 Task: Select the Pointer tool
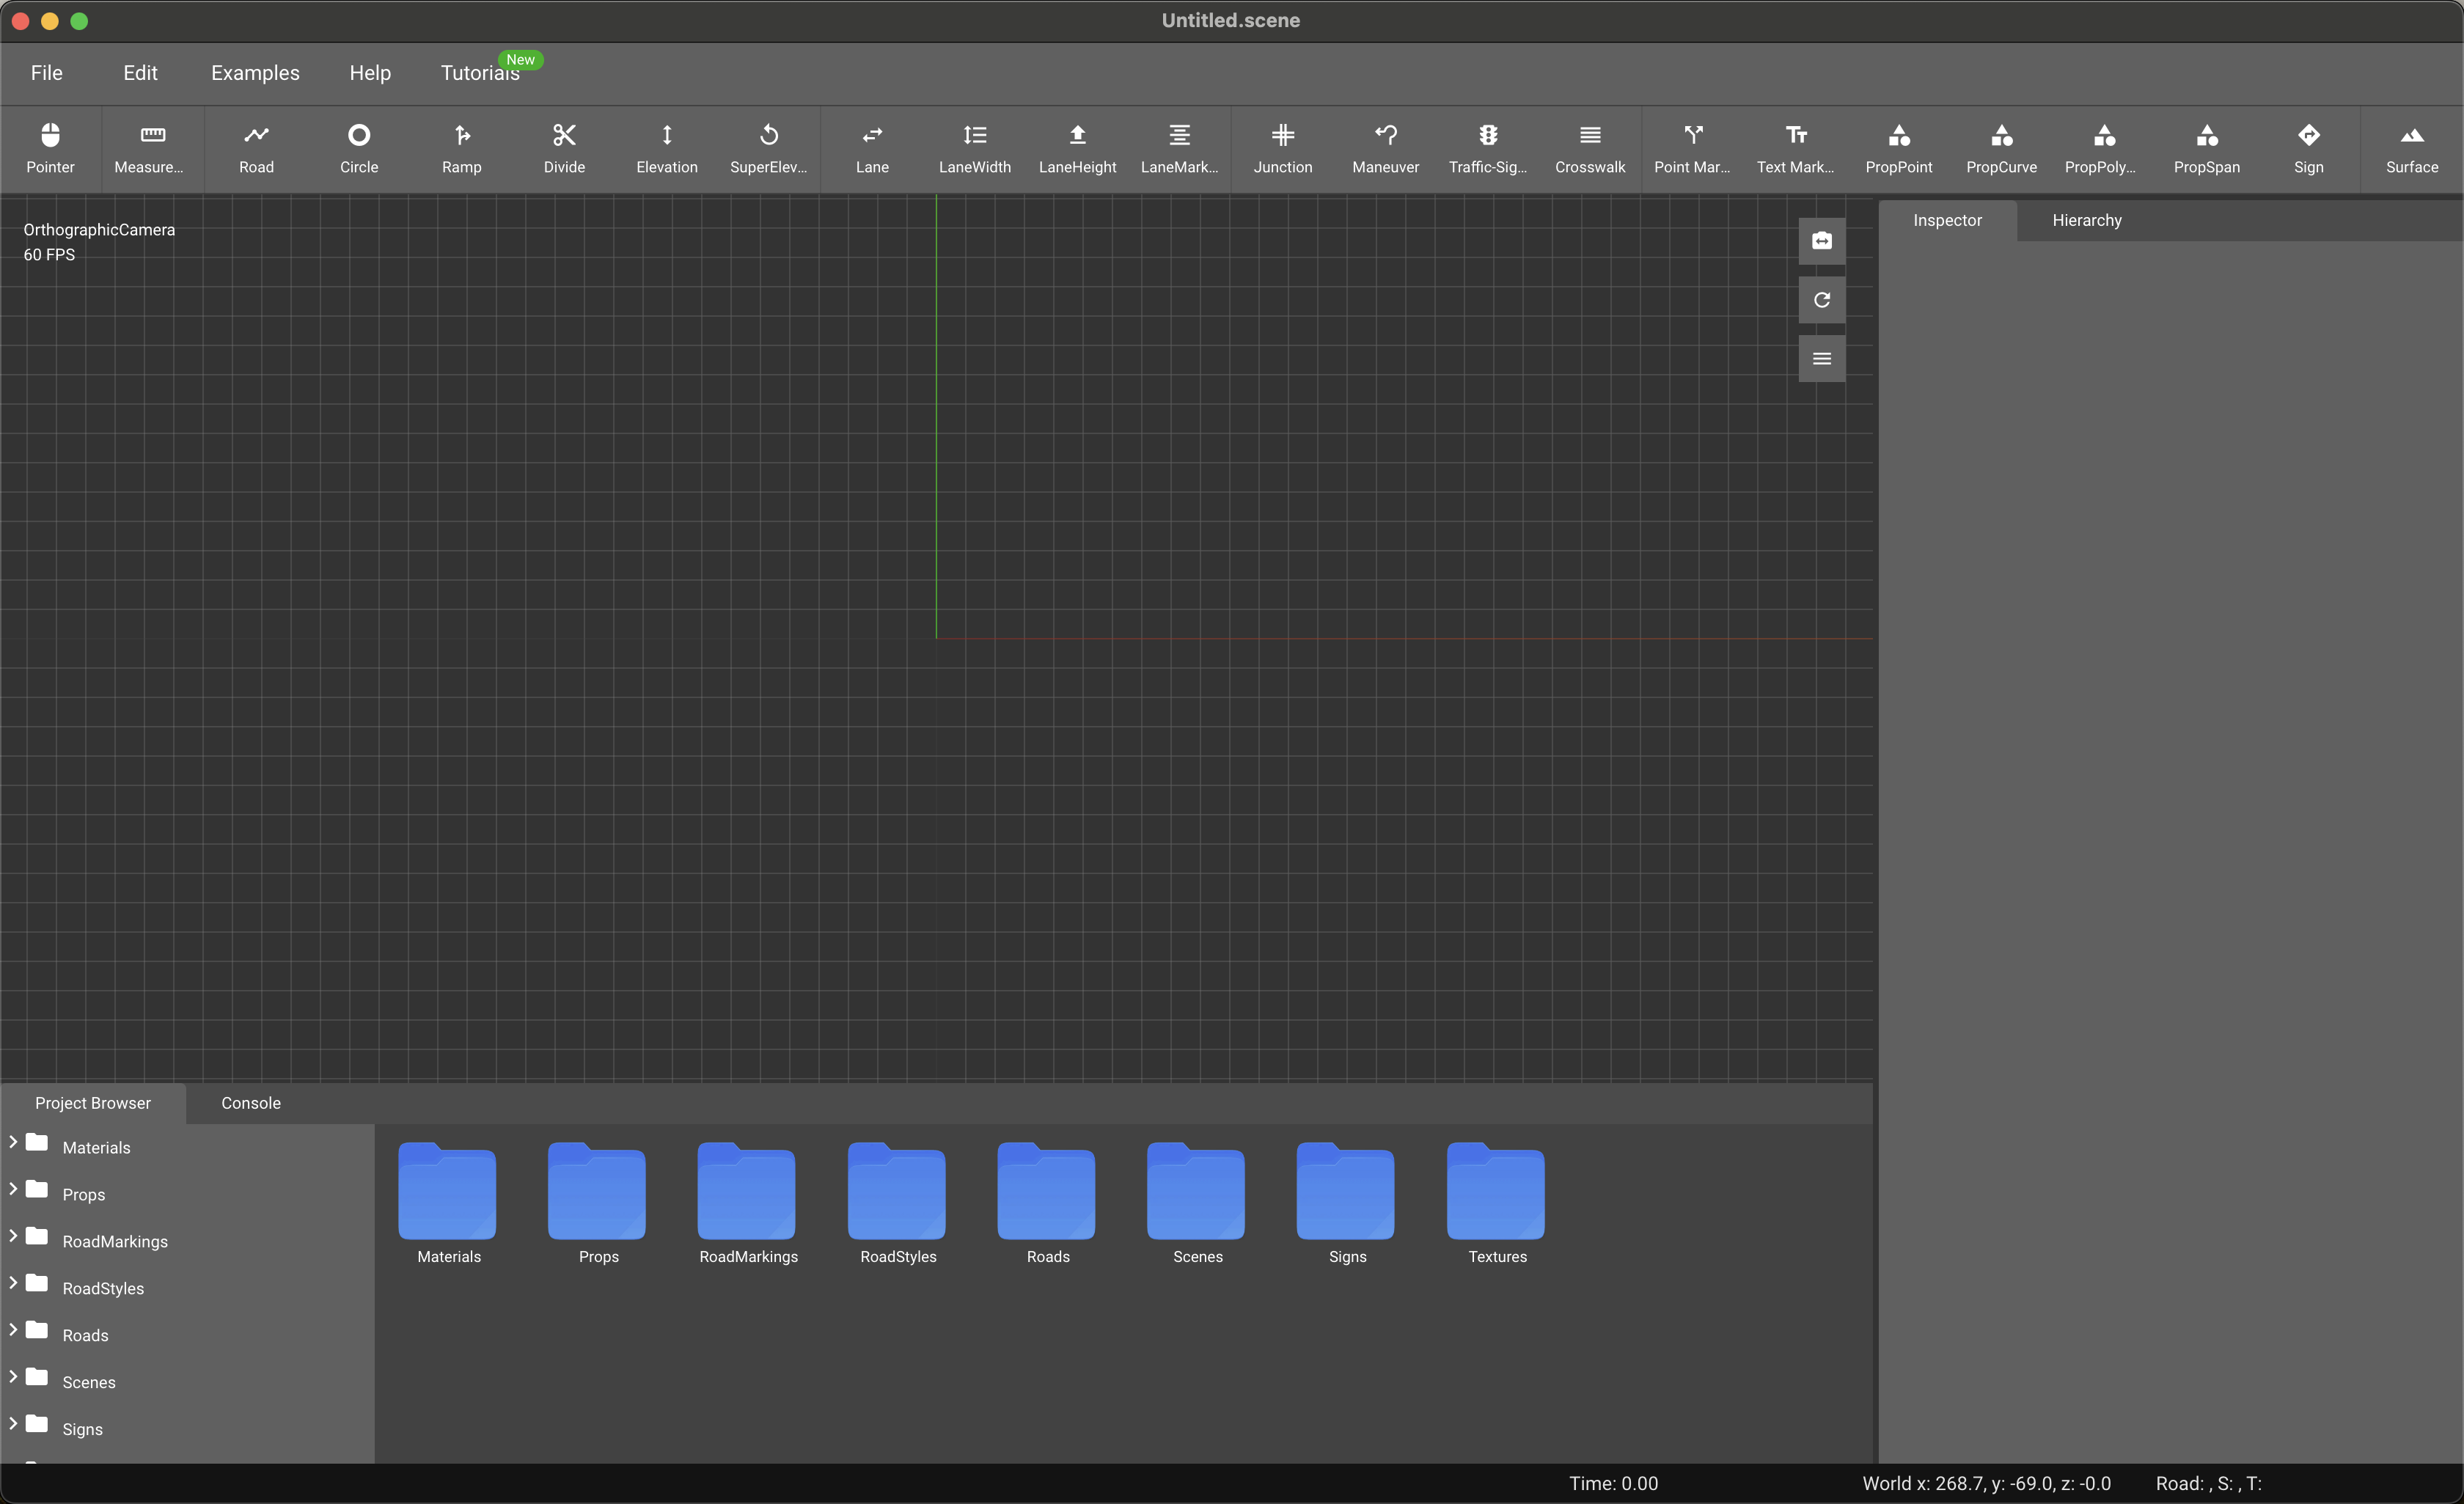(50, 149)
